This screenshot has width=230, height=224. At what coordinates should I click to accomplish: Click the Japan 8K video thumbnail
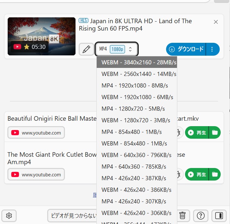click(41, 36)
